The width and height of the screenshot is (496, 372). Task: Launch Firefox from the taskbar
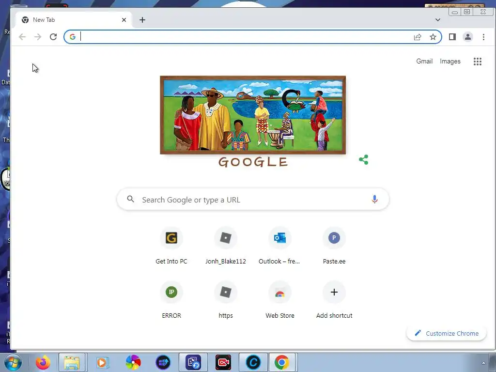(x=43, y=362)
